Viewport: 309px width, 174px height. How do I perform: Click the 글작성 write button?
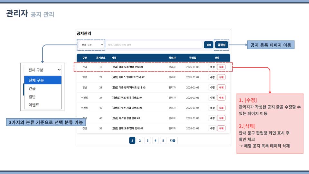(x=221, y=45)
